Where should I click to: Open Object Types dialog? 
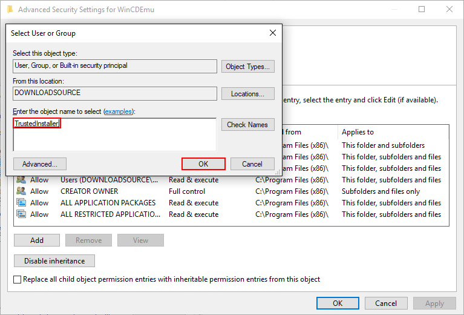click(247, 67)
